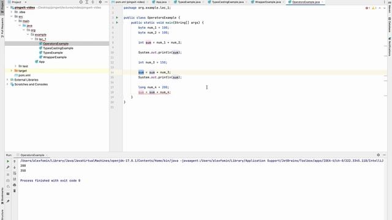This screenshot has height=220, width=392.
Task: Rerun OperatorsExample with green play icon
Action: click(8, 161)
